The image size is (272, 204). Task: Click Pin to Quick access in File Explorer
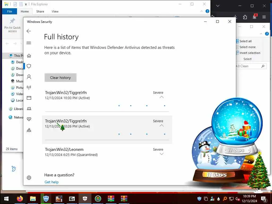(12, 25)
